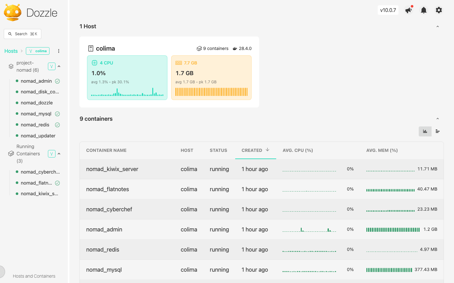Image resolution: width=454 pixels, height=283 pixels.
Task: Sort by Container Name column
Action: coord(106,150)
